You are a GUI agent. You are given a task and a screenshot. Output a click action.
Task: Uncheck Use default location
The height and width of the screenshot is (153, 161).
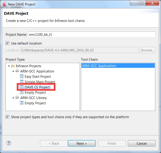pyautogui.click(x=7, y=43)
